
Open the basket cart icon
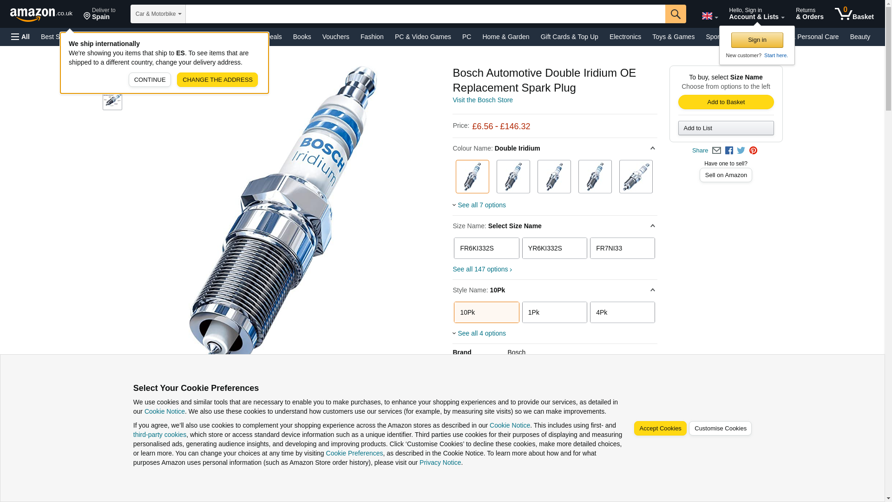pos(854,14)
